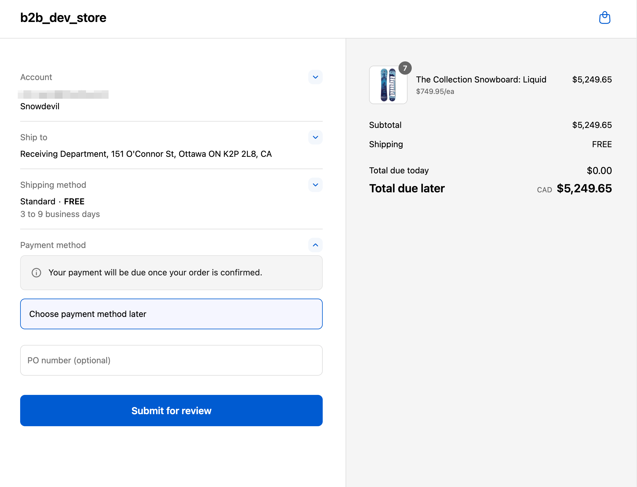Click the CAD currency label
The height and width of the screenshot is (487, 637).
click(x=544, y=190)
